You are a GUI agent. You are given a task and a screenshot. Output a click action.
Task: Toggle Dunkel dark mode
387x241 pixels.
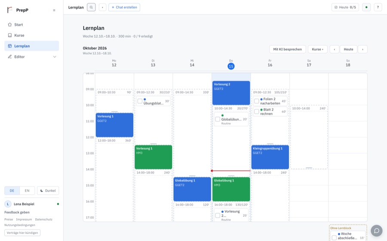[x=48, y=190]
